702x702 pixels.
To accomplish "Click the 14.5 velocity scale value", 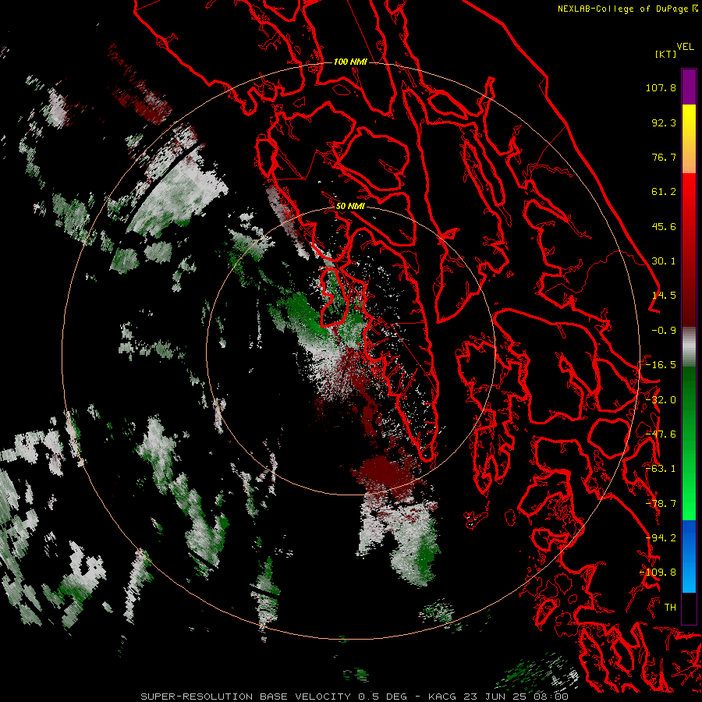I will click(x=664, y=296).
